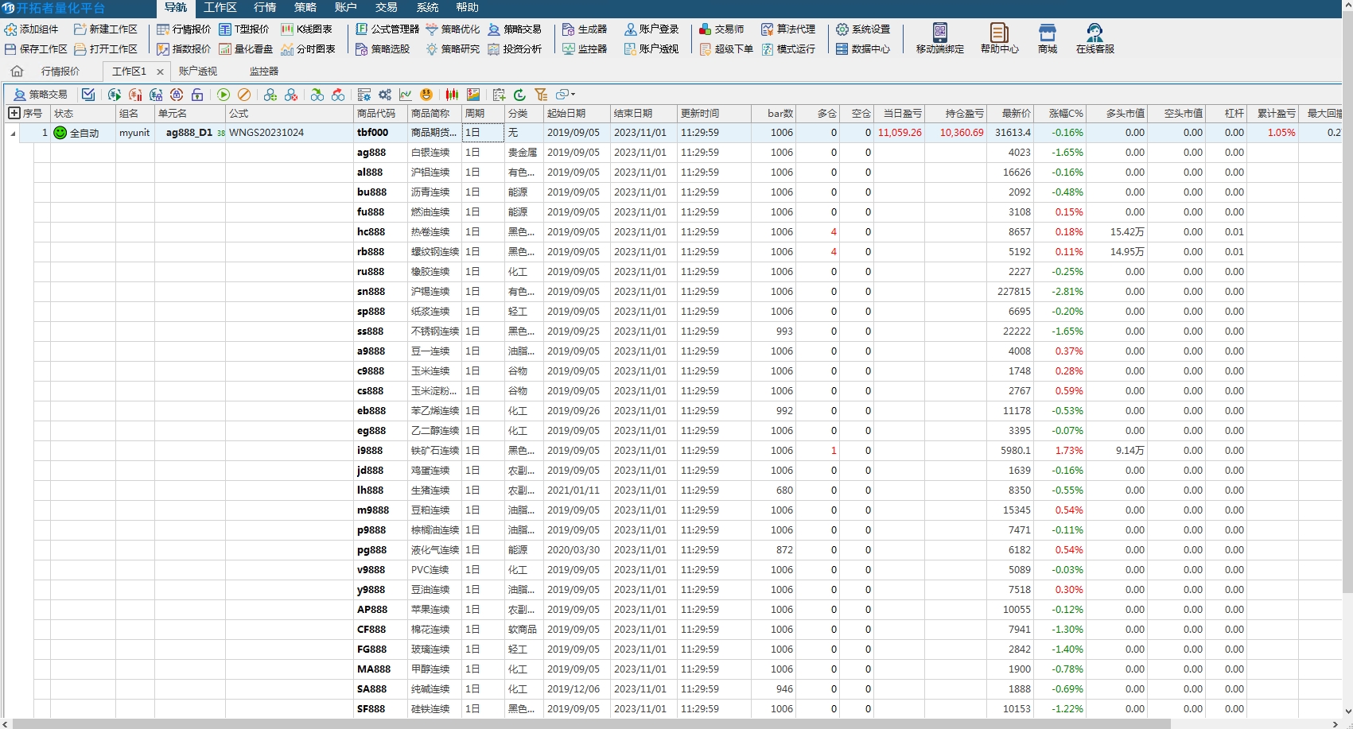
Task: Sort by 商品代码 column header
Action: (379, 114)
